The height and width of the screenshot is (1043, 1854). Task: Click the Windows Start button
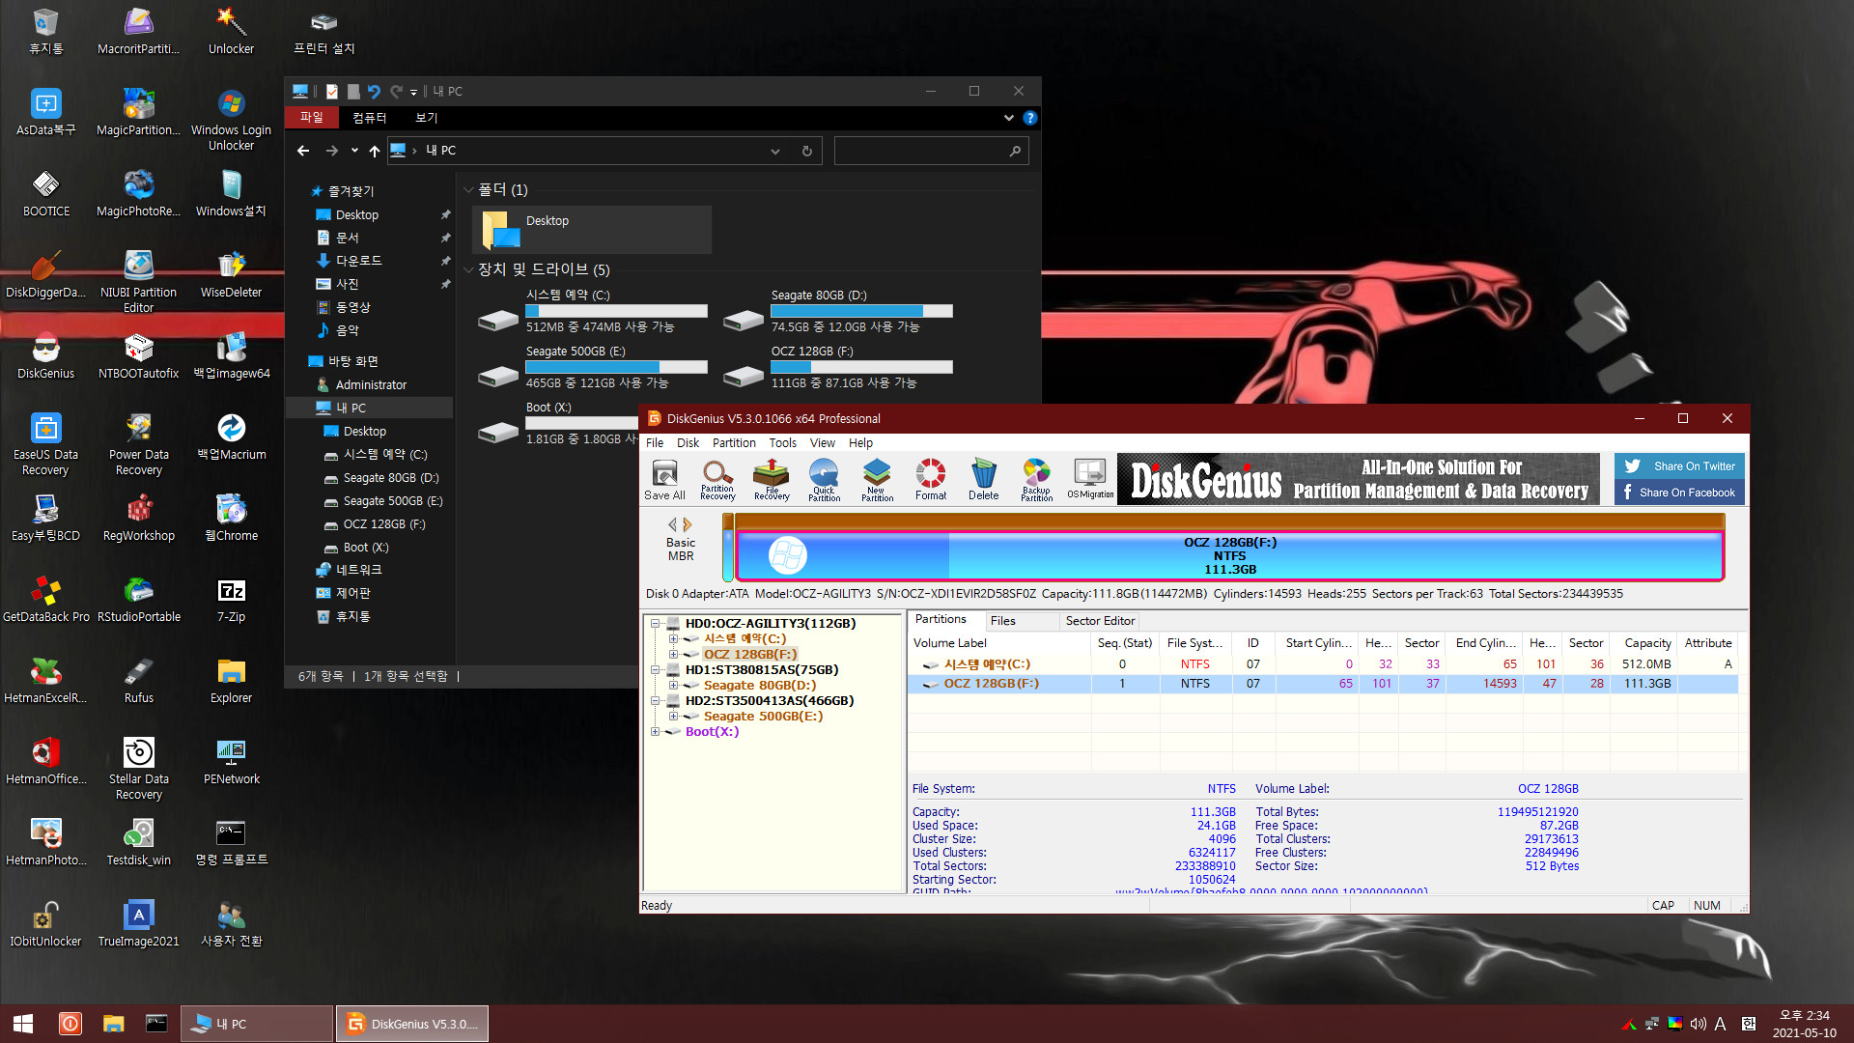click(23, 1024)
